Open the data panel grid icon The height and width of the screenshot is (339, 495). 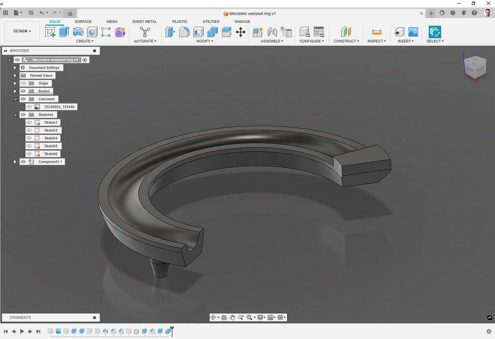pos(5,13)
